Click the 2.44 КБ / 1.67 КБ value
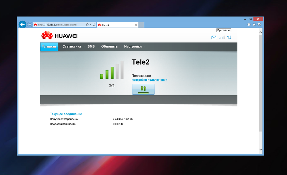Viewport: 287px width, 175px height. click(123, 119)
